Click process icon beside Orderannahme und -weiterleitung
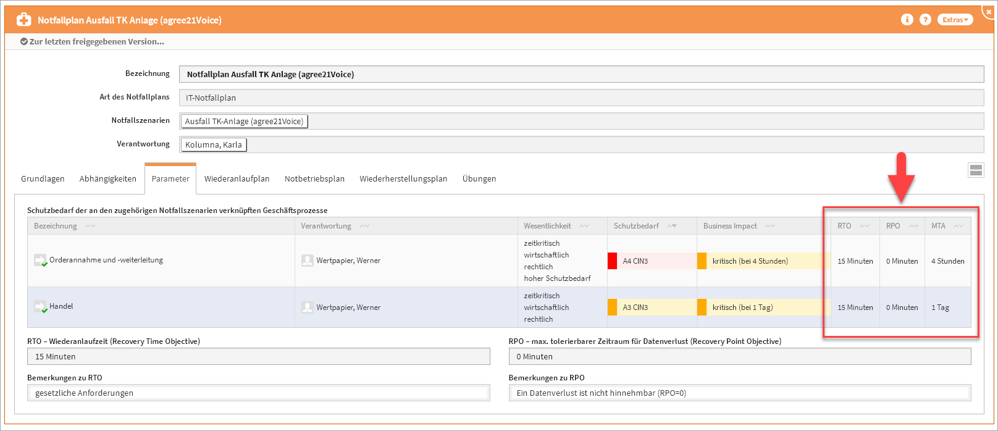 pos(40,261)
